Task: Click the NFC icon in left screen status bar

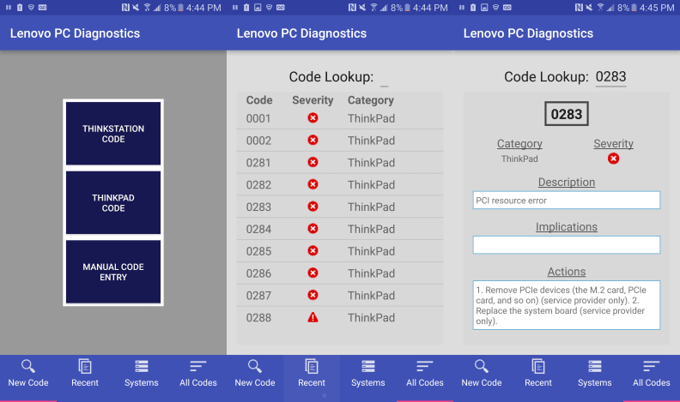Action: point(125,8)
